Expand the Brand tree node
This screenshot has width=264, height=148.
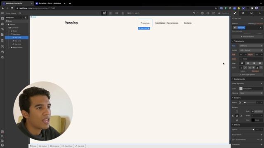10,31
